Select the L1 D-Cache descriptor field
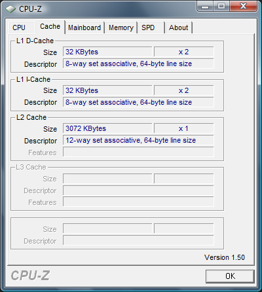The width and height of the screenshot is (262, 292). click(138, 64)
